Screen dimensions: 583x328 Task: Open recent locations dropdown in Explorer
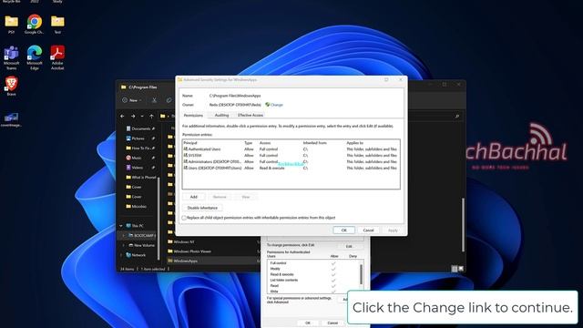pyautogui.click(x=142, y=117)
